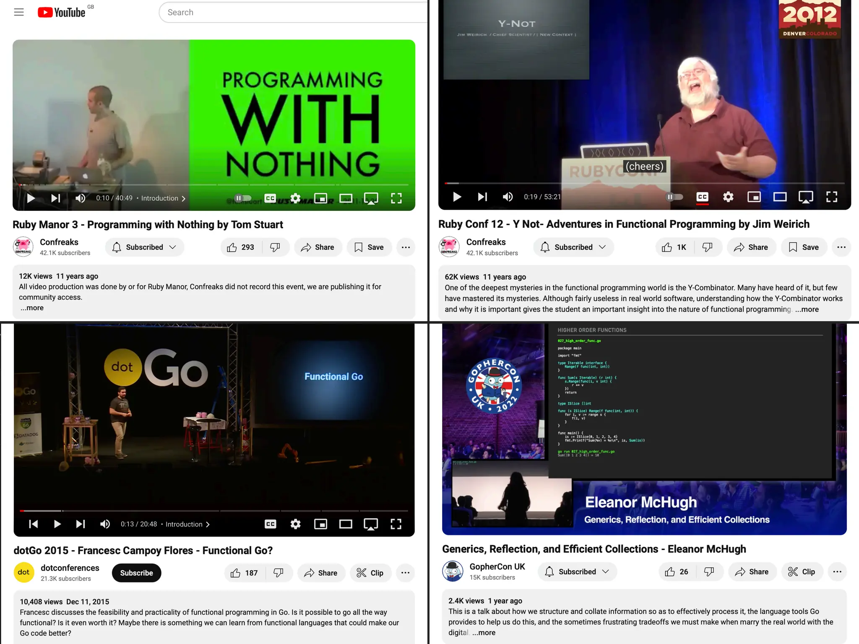
Task: Click settings gear on Programming with Nothing video
Action: 295,198
